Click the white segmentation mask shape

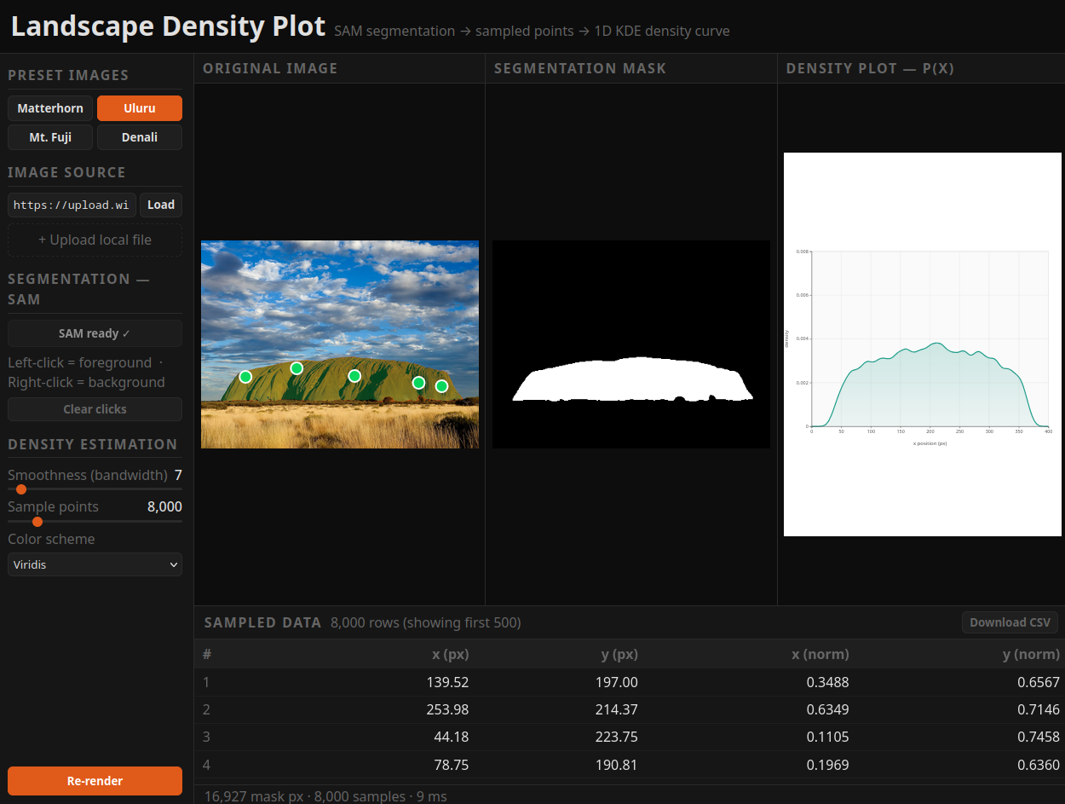(632, 380)
